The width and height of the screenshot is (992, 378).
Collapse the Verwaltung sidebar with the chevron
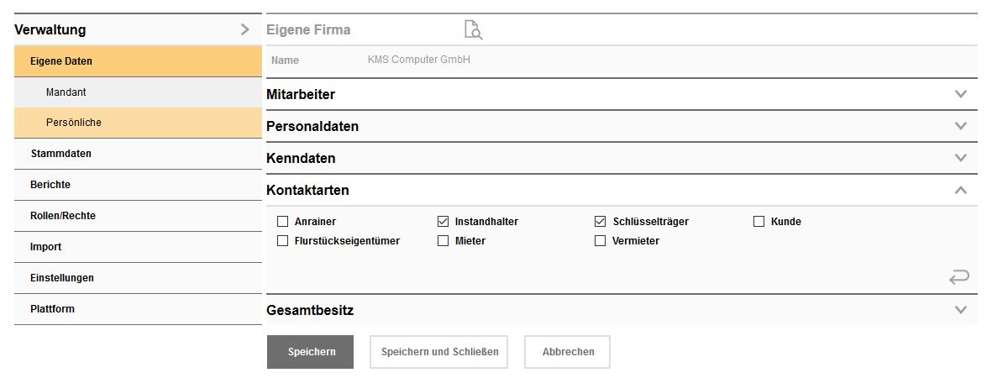click(244, 29)
